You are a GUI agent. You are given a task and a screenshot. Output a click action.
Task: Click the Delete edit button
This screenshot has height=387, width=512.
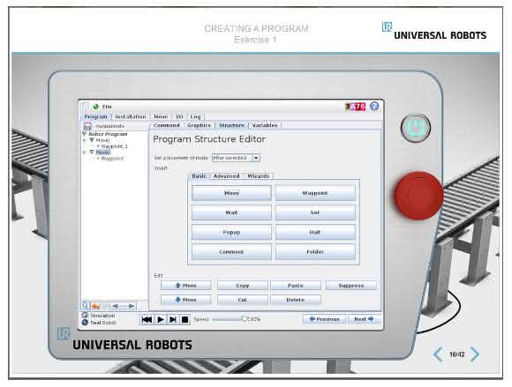tap(296, 300)
